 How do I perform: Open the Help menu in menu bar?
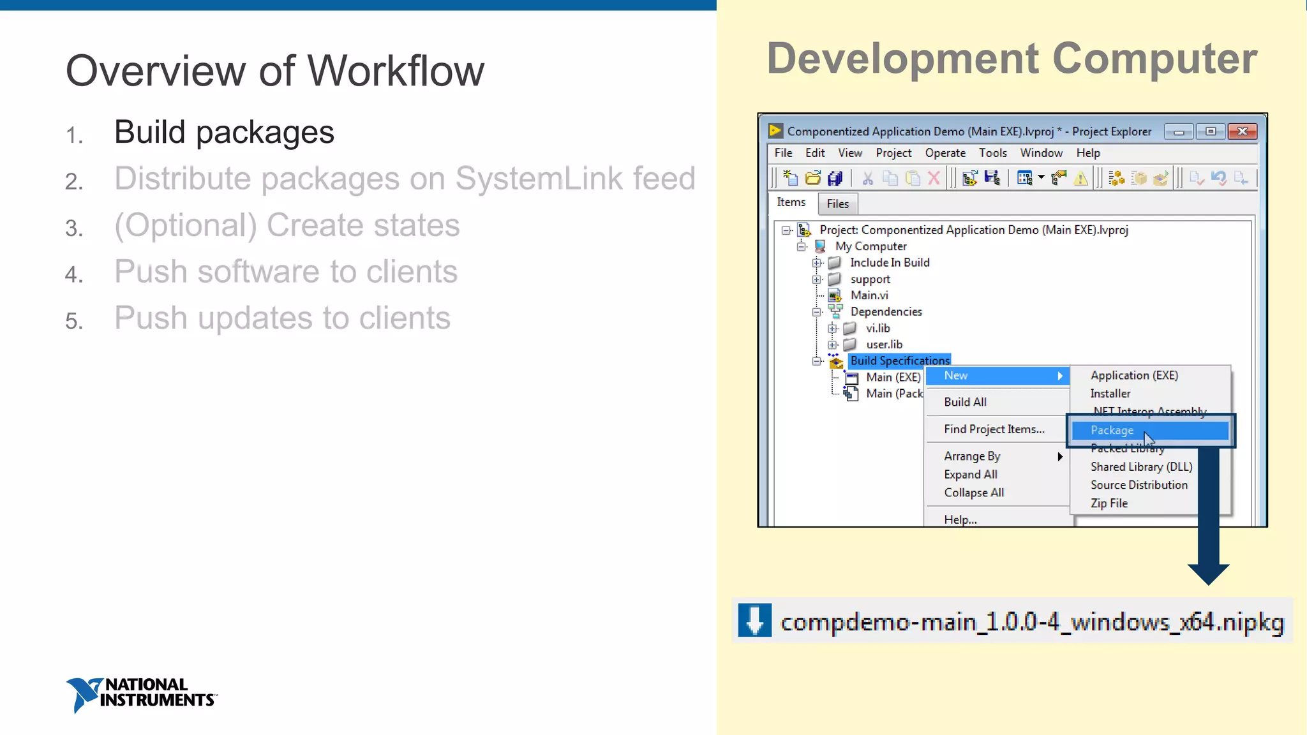pyautogui.click(x=1088, y=153)
